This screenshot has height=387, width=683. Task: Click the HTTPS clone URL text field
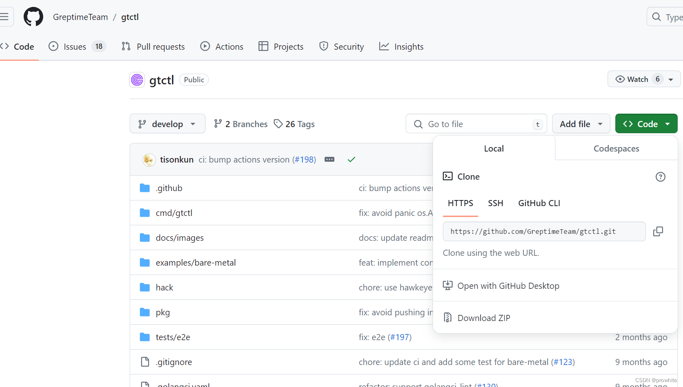(x=544, y=231)
